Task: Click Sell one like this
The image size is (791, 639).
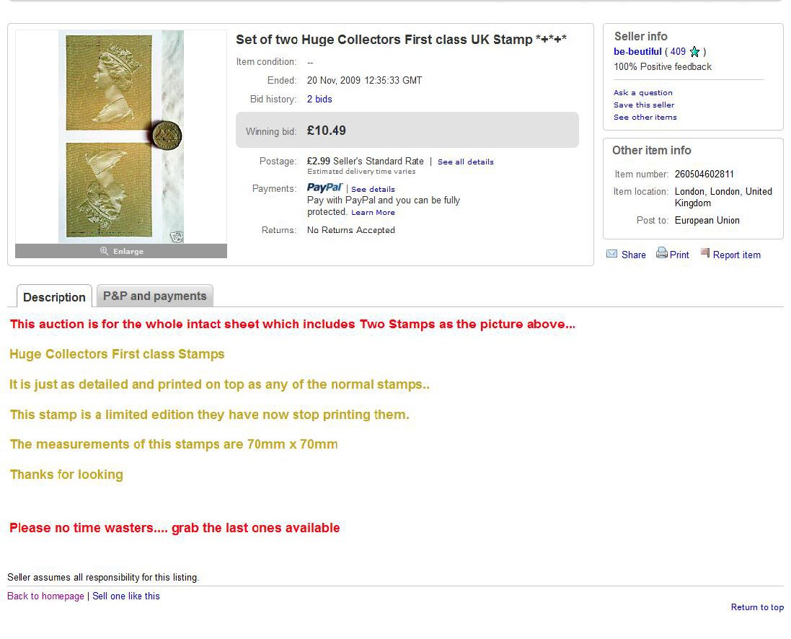Action: pyautogui.click(x=126, y=596)
